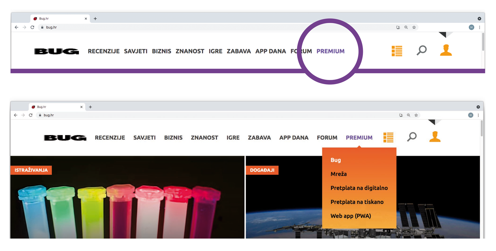Image resolution: width=496 pixels, height=251 pixels.
Task: Click the zoom magnifier in the lower browser's address bar
Action: [x=409, y=115]
